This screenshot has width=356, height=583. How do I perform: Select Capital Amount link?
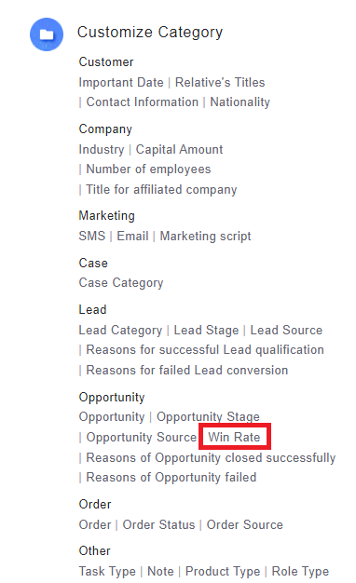pos(179,149)
